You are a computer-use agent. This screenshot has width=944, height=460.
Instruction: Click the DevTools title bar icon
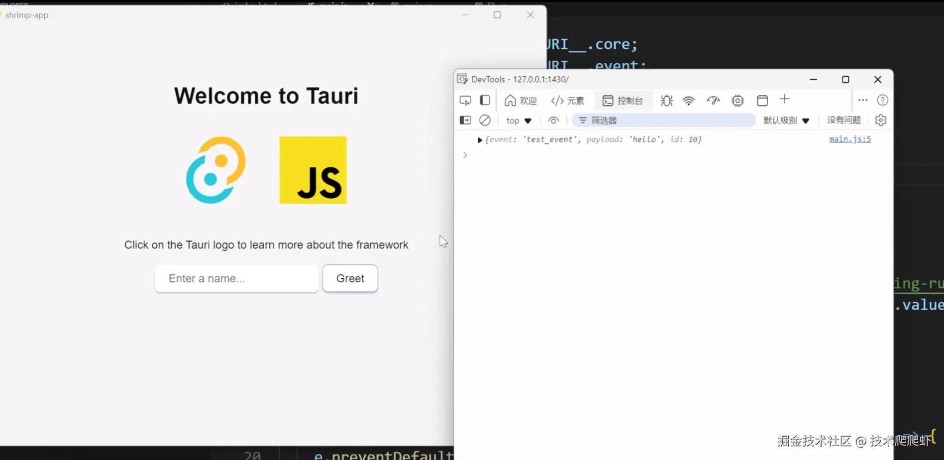click(x=462, y=79)
